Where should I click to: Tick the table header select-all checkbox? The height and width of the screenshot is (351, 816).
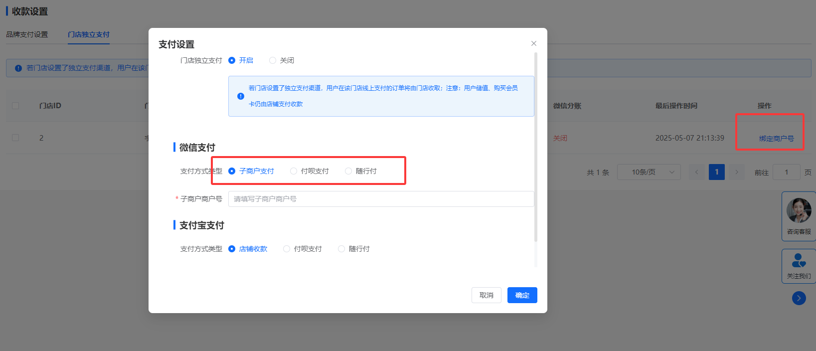[x=15, y=106]
